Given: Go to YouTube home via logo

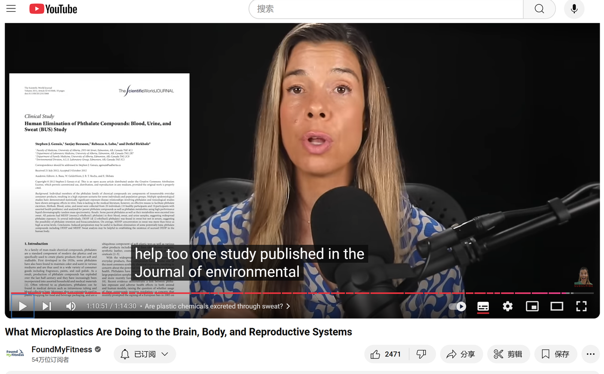Looking at the screenshot, I should (x=53, y=9).
